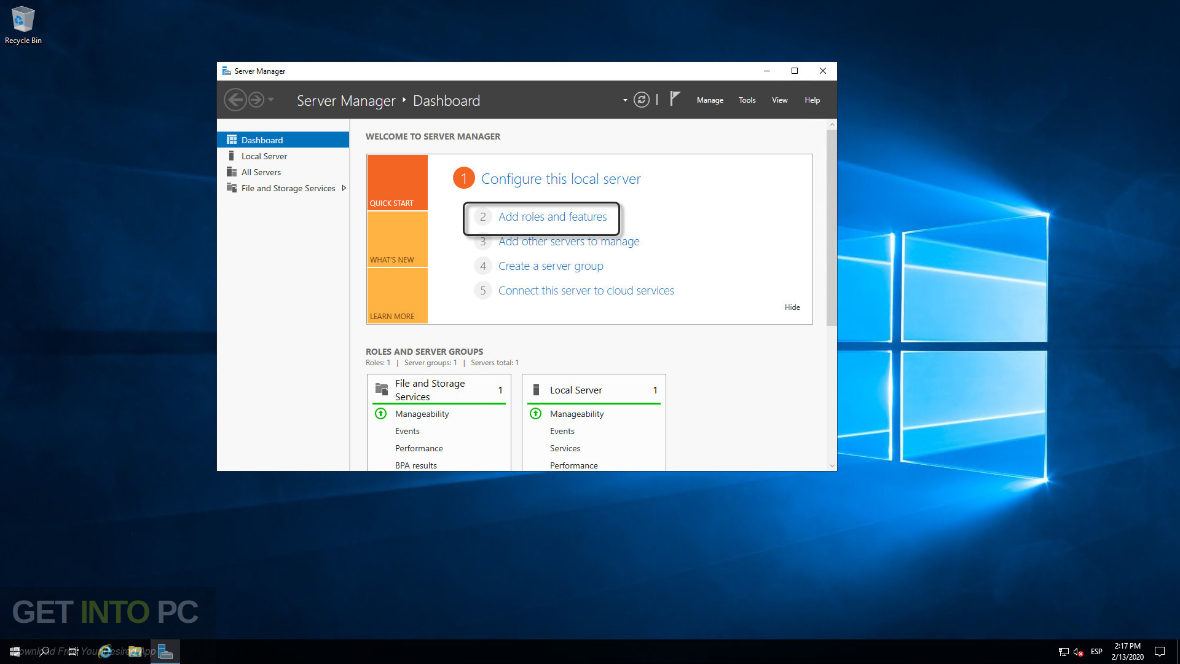This screenshot has width=1180, height=664.
Task: Open the Manage menu
Action: tap(709, 100)
